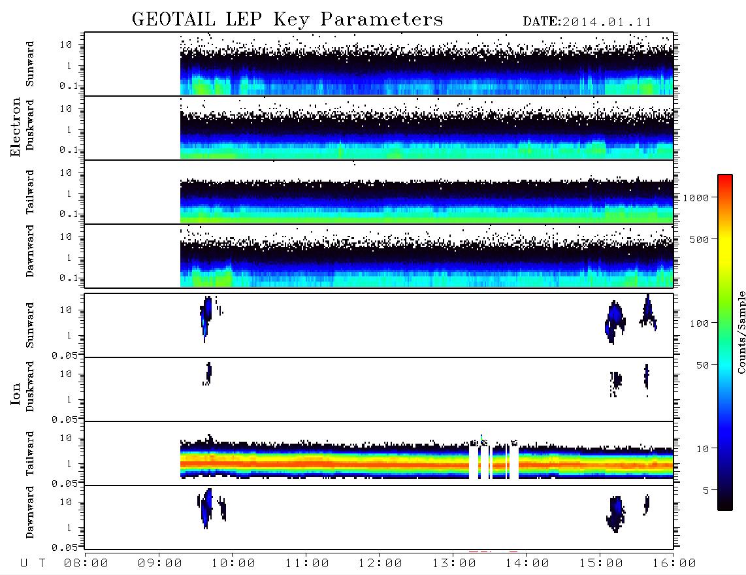Screen dimensions: 746x575
Task: Click the "Ion" group axis label
Action: [15, 393]
